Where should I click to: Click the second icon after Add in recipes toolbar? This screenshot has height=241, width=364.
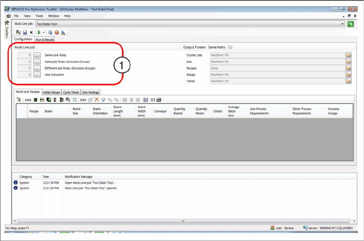[x=42, y=100]
